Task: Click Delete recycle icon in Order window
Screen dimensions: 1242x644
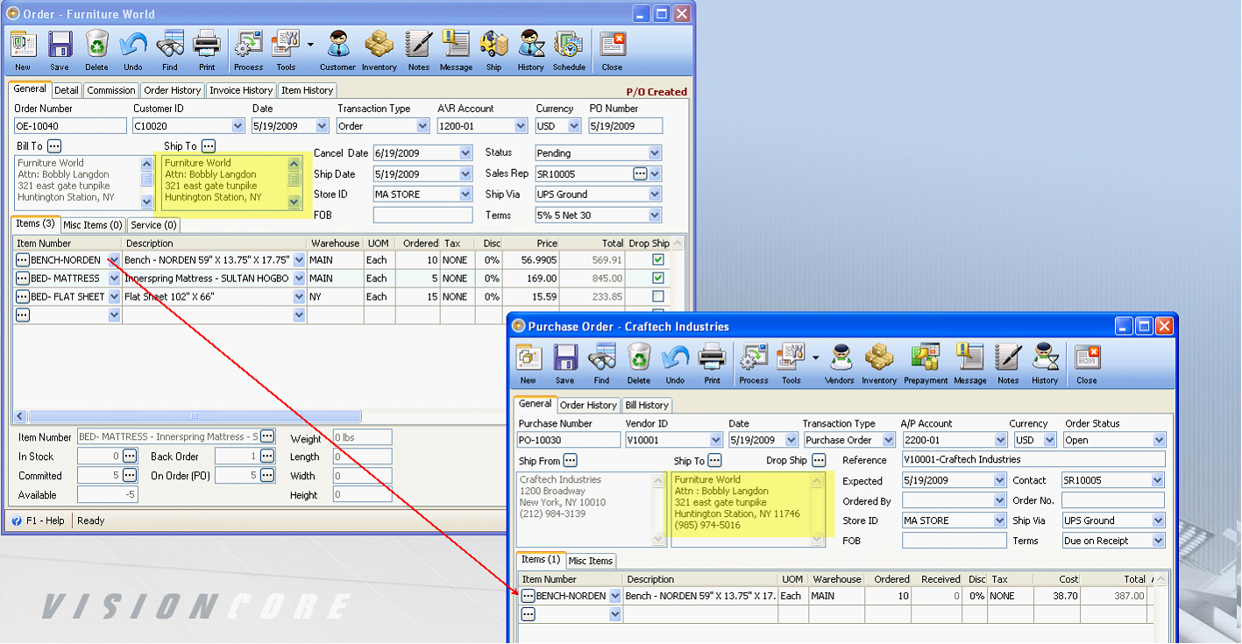Action: pyautogui.click(x=96, y=44)
